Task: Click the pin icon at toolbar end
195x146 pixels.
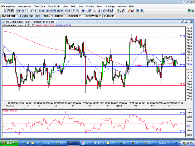Action: [193, 11]
